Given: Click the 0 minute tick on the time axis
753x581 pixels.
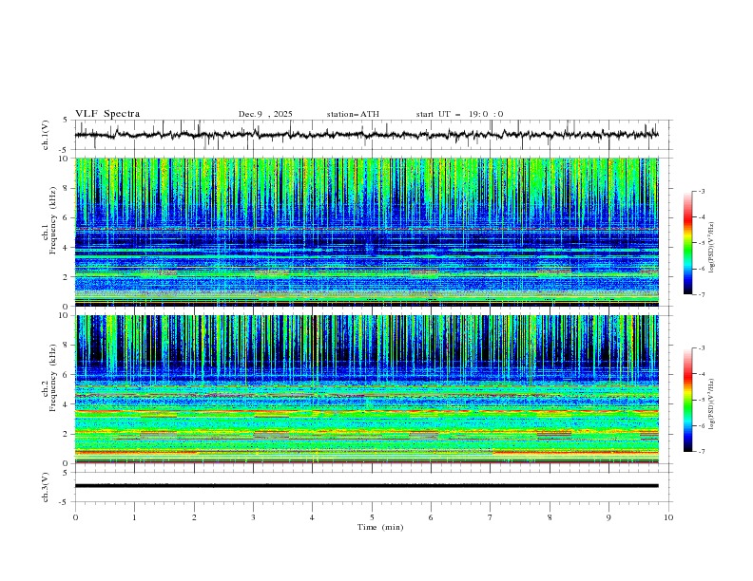Looking at the screenshot, I should point(75,516).
